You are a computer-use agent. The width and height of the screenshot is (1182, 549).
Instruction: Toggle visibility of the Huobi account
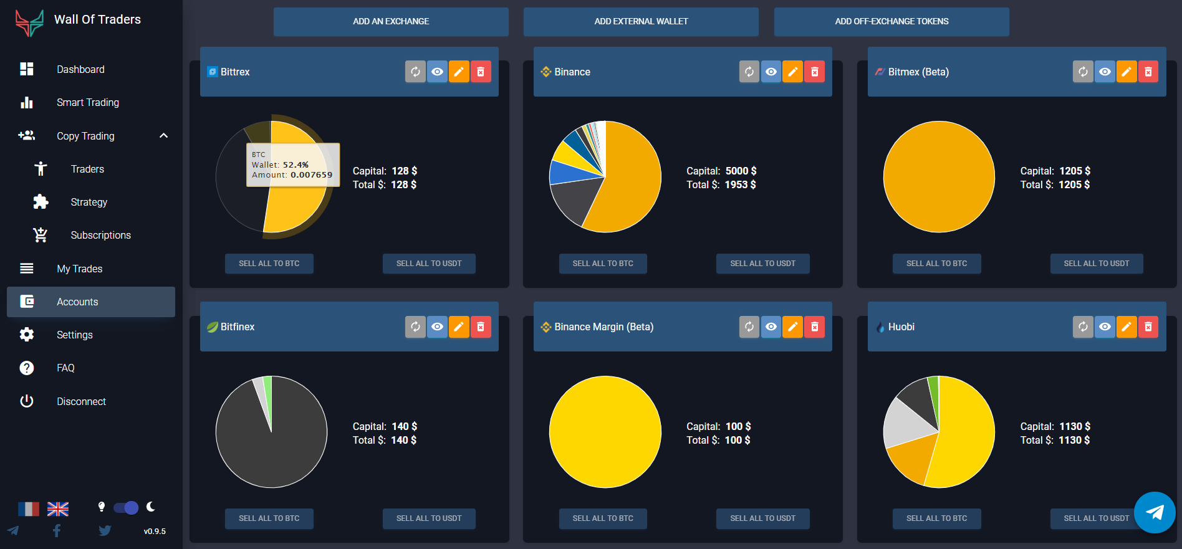[x=1105, y=327]
